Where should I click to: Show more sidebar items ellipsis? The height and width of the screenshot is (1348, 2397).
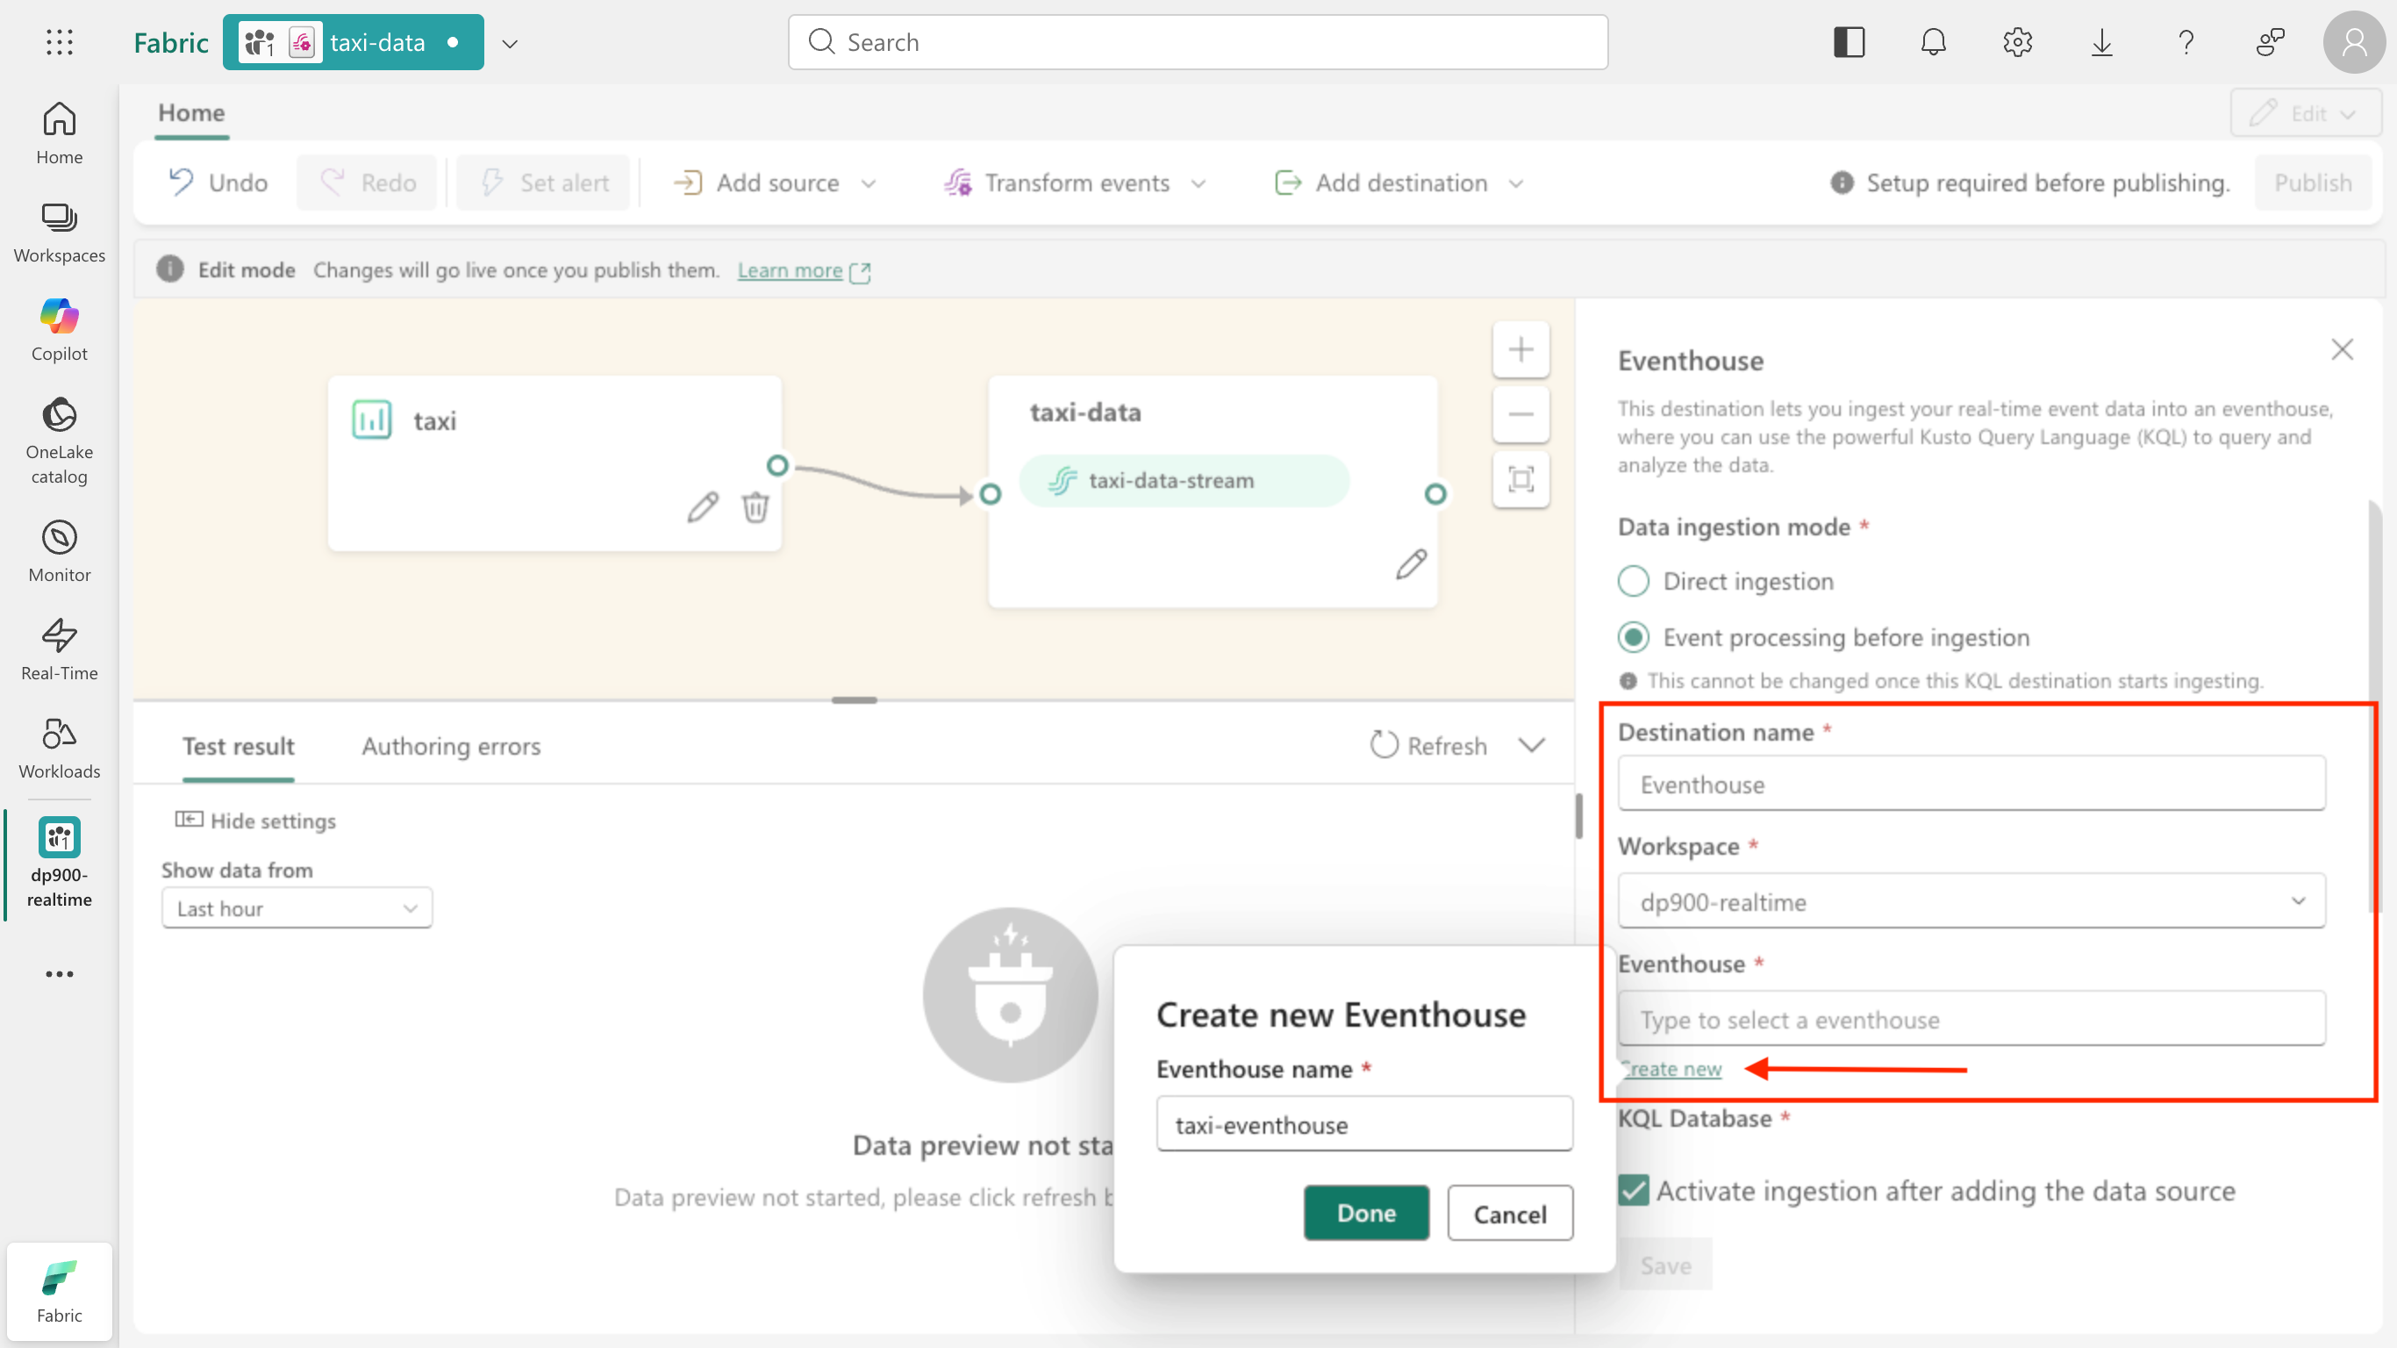(59, 974)
